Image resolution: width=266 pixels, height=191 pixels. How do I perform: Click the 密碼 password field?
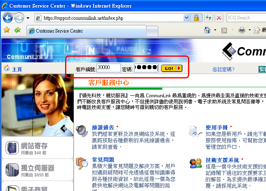coord(146,68)
